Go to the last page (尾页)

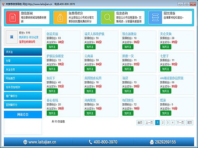pos(190,123)
